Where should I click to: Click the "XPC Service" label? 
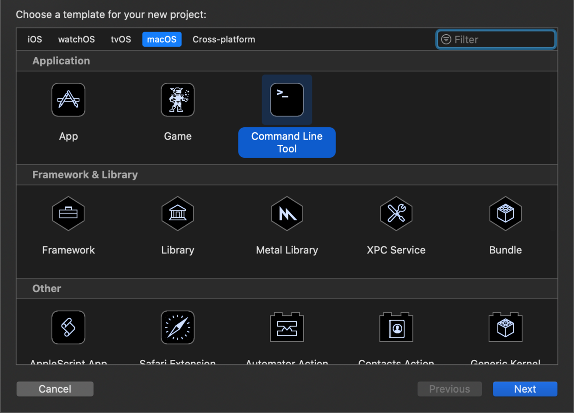[396, 250]
